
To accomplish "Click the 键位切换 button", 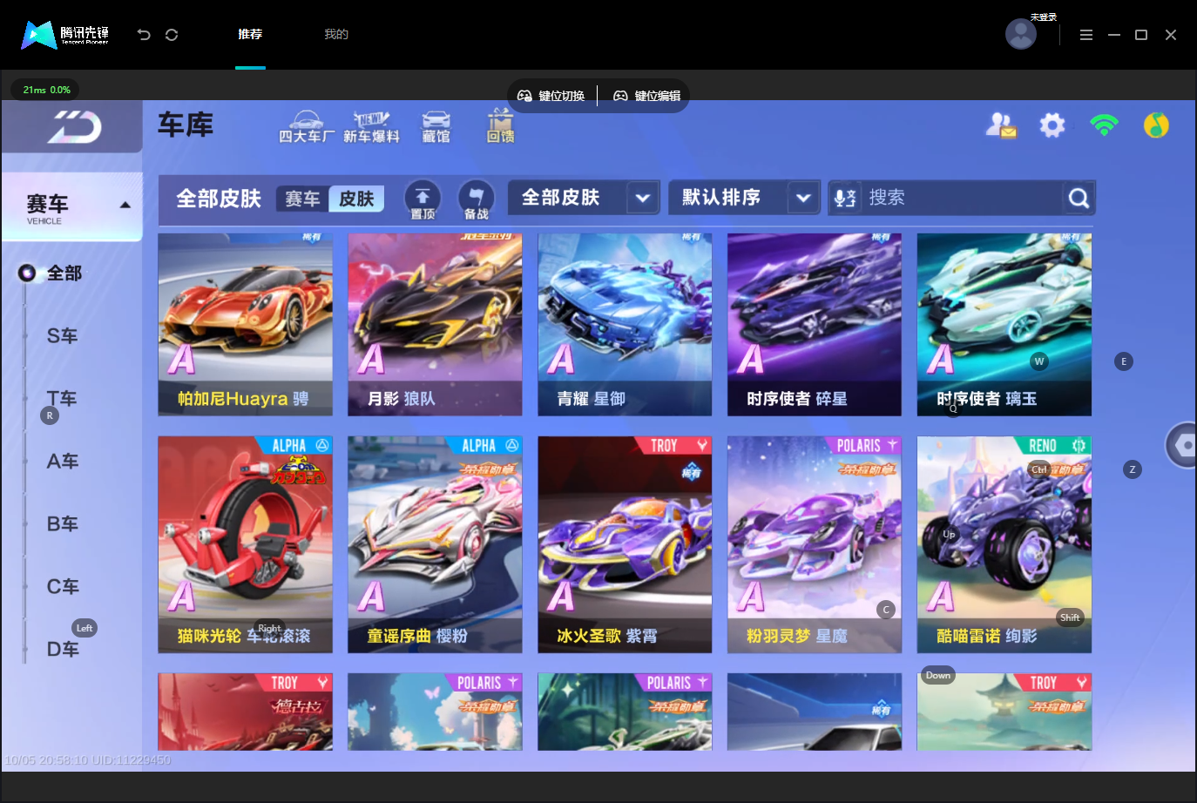I will (x=551, y=96).
